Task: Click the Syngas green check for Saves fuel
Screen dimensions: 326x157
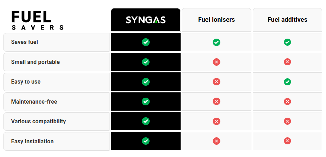Action: (146, 42)
